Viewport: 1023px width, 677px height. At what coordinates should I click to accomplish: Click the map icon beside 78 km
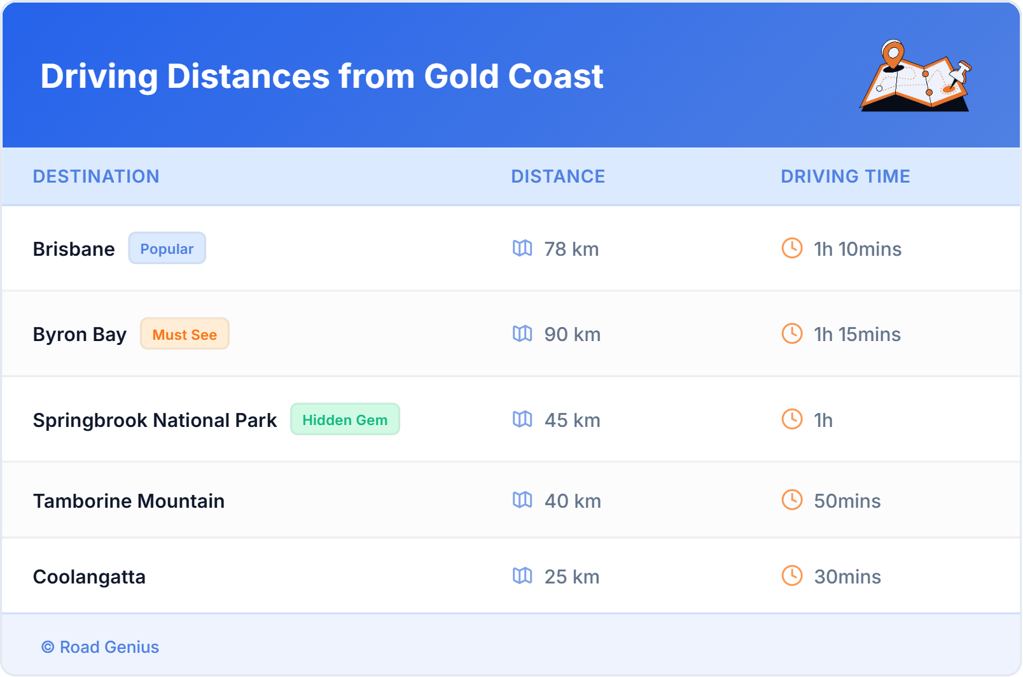click(x=522, y=248)
